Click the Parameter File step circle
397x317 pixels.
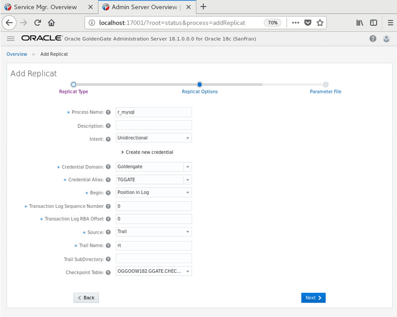[x=326, y=84]
